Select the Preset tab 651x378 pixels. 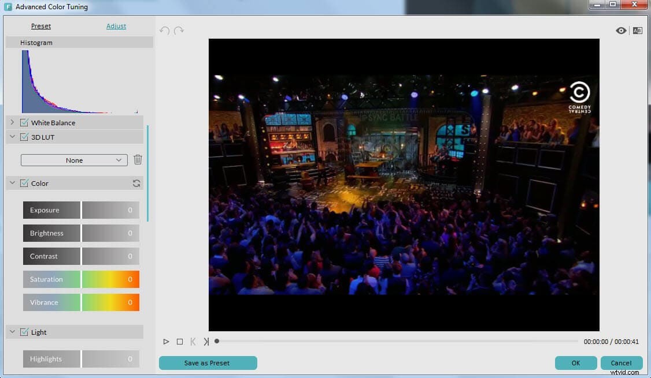point(41,26)
